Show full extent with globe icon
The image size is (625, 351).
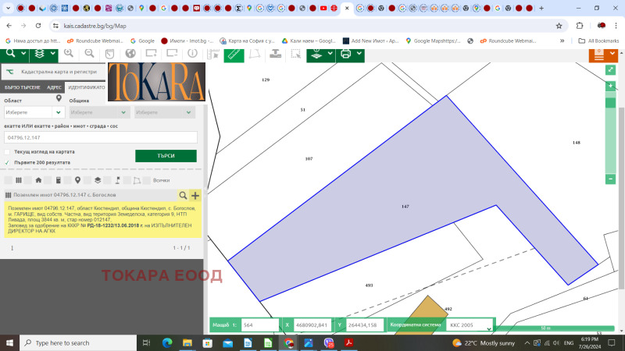point(130,53)
